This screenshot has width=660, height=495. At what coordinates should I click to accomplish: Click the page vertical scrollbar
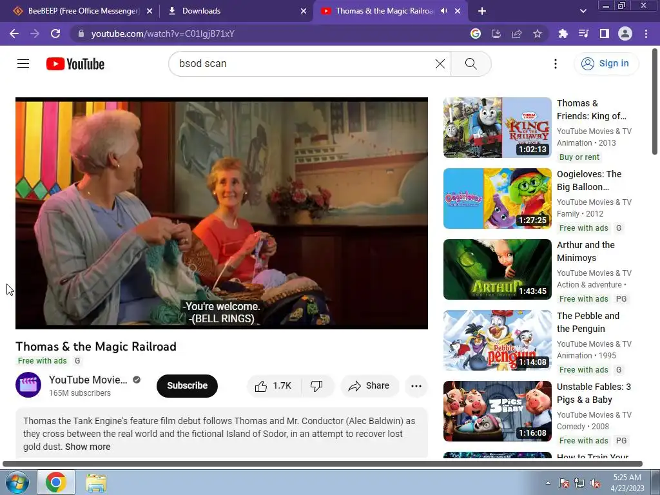click(655, 101)
